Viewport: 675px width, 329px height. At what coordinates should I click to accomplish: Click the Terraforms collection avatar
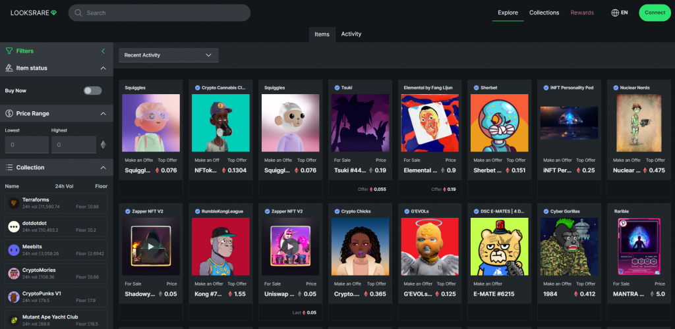click(x=14, y=203)
